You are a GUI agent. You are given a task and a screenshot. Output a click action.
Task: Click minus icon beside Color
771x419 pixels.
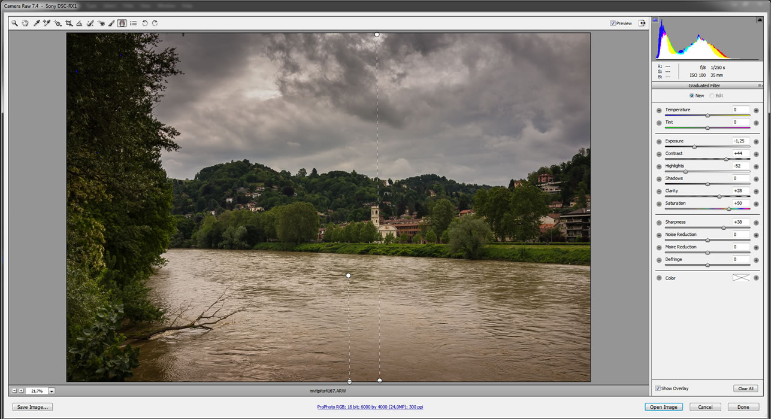pyautogui.click(x=659, y=278)
